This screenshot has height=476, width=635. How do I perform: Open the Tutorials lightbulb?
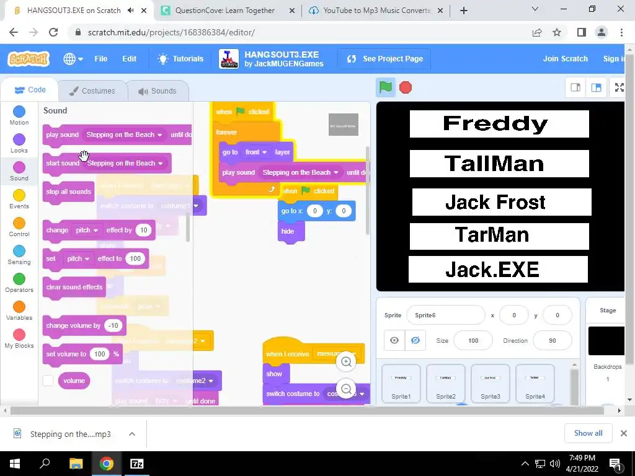(180, 59)
